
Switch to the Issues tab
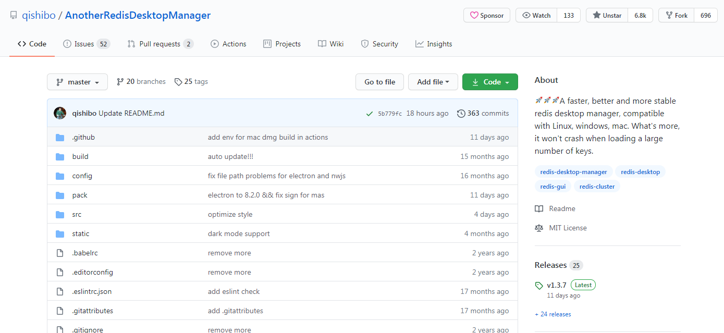87,44
